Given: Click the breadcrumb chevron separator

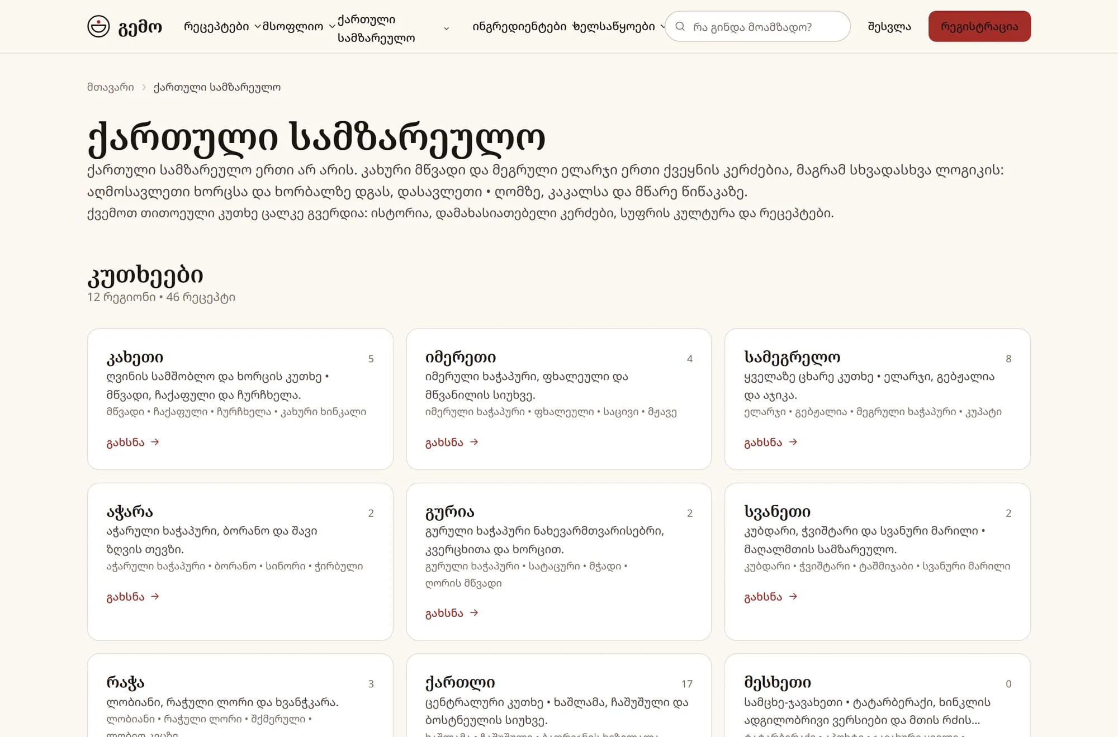Looking at the screenshot, I should (144, 87).
